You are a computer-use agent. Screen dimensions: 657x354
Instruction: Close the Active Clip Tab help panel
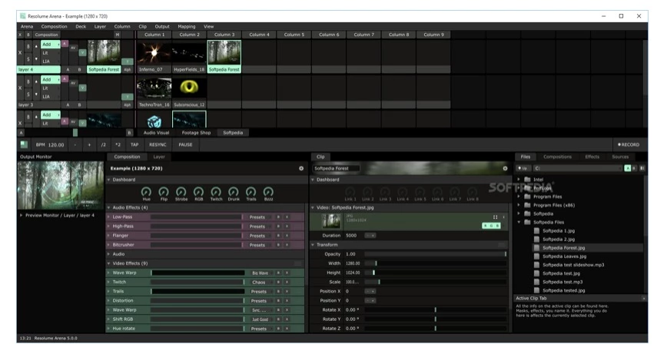point(644,298)
